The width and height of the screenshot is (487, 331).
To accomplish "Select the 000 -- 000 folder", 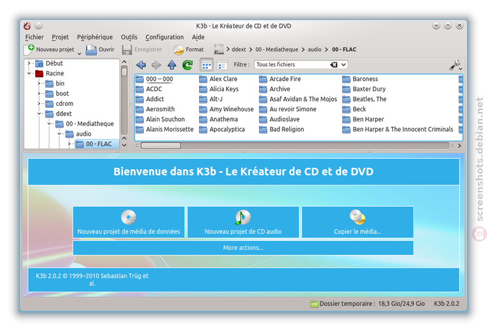I will (155, 79).
